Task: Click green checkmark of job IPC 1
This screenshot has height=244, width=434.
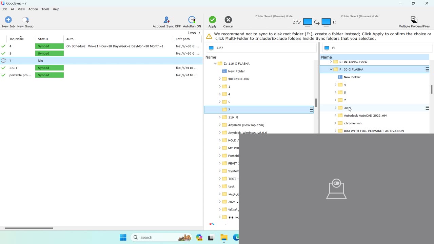Action: (x=3, y=68)
